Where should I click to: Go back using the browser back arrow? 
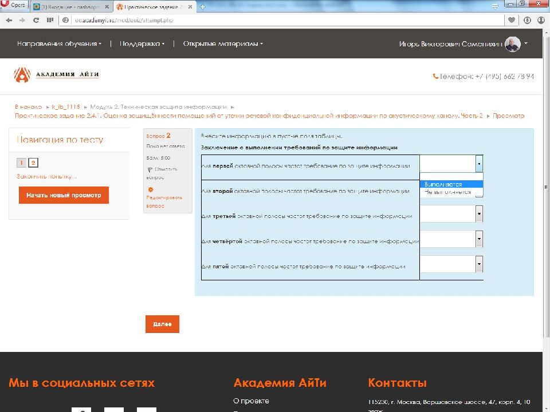click(x=9, y=19)
